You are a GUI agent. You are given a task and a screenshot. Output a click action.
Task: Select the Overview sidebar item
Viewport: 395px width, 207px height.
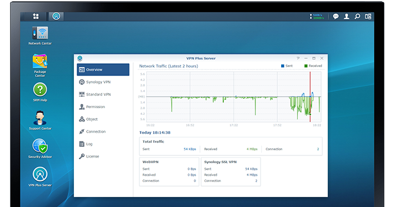[x=103, y=70]
